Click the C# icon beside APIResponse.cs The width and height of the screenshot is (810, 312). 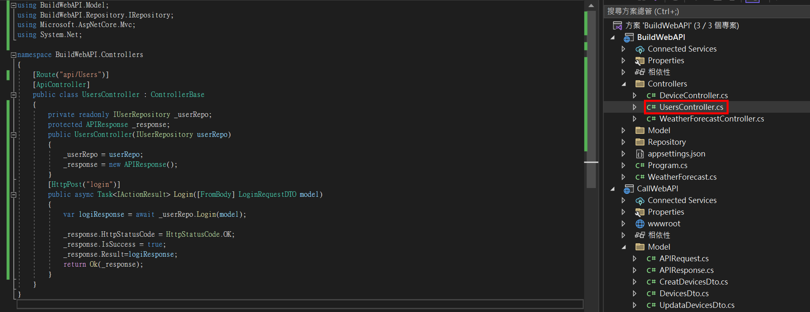(x=651, y=270)
